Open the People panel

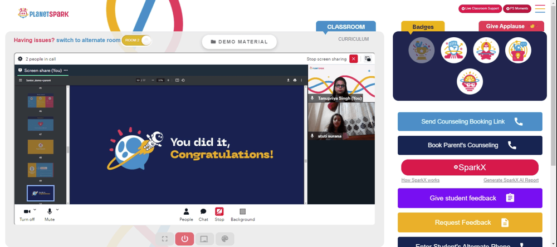(x=186, y=214)
